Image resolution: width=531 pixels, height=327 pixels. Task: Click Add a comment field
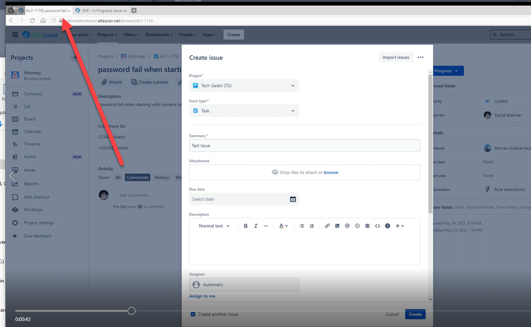pyautogui.click(x=147, y=195)
